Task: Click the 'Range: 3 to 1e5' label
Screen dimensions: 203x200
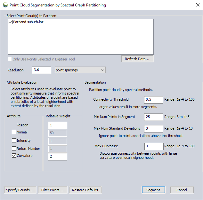Action: point(177,117)
